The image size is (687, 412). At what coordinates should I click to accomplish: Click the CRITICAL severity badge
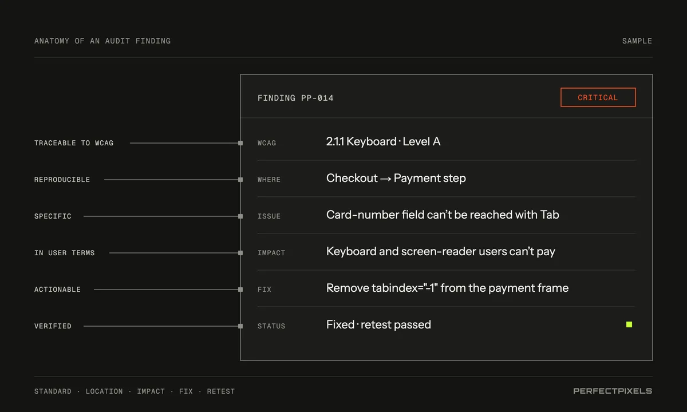coord(598,97)
